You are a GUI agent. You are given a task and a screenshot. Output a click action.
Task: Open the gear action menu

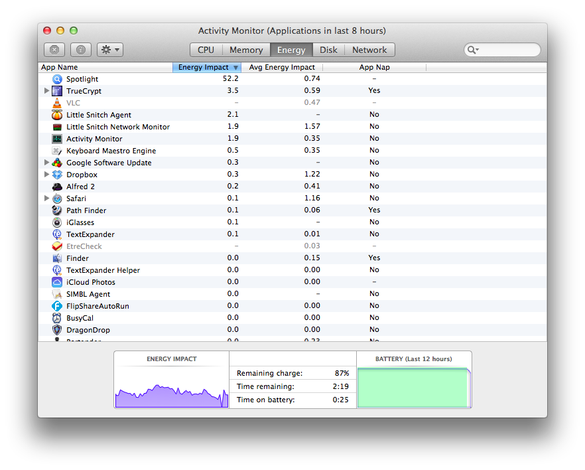[x=110, y=50]
